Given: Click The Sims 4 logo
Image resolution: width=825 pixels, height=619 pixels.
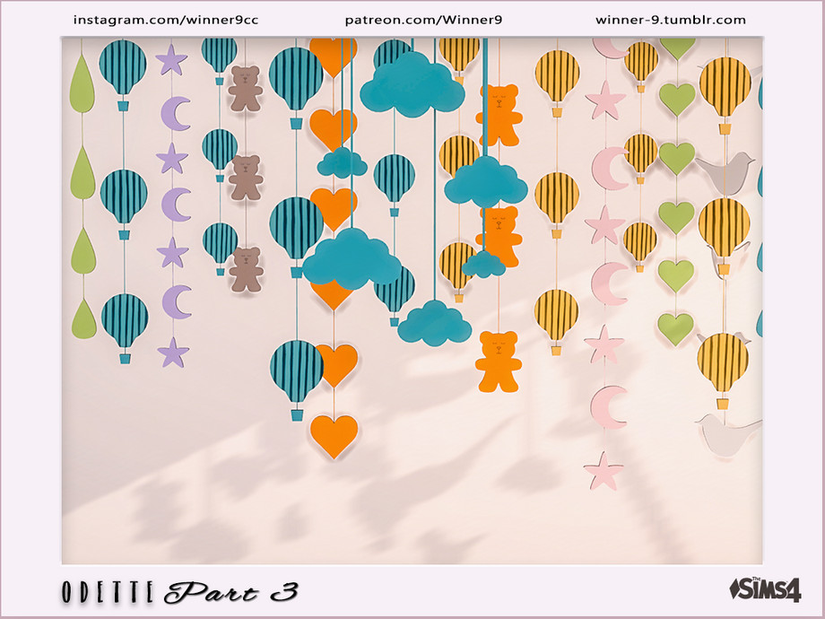Looking at the screenshot, I should pos(764,591).
